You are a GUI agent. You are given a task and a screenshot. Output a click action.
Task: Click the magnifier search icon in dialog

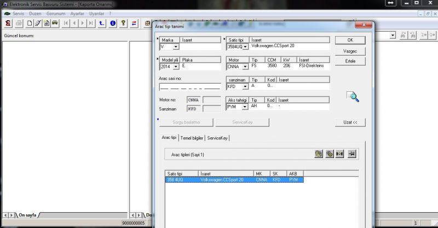click(353, 97)
